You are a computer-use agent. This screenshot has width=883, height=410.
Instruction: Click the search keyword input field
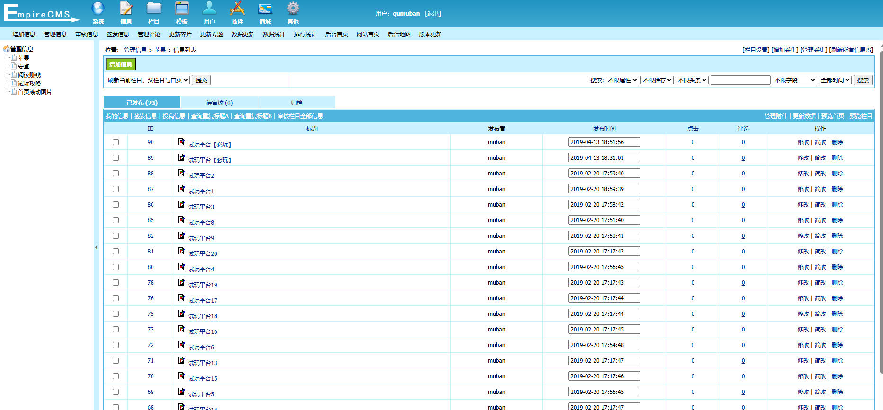[740, 80]
